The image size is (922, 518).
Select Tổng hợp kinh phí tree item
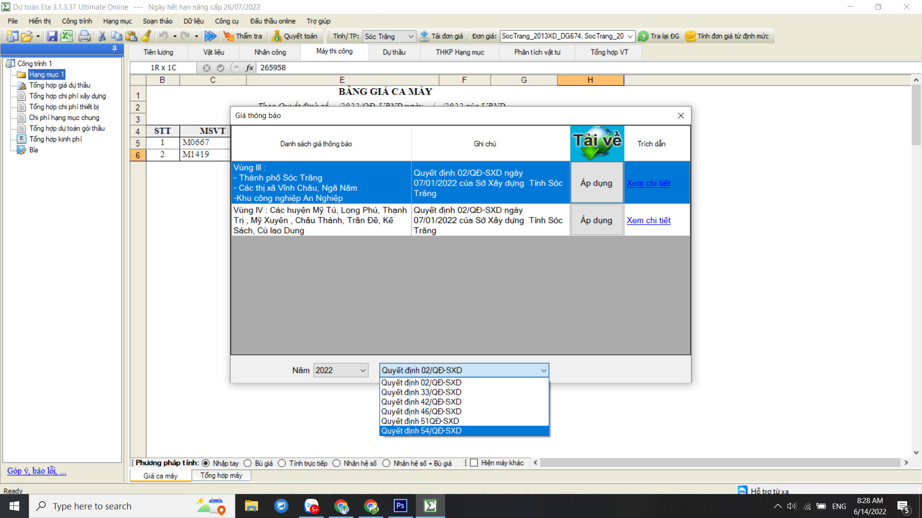click(x=55, y=139)
